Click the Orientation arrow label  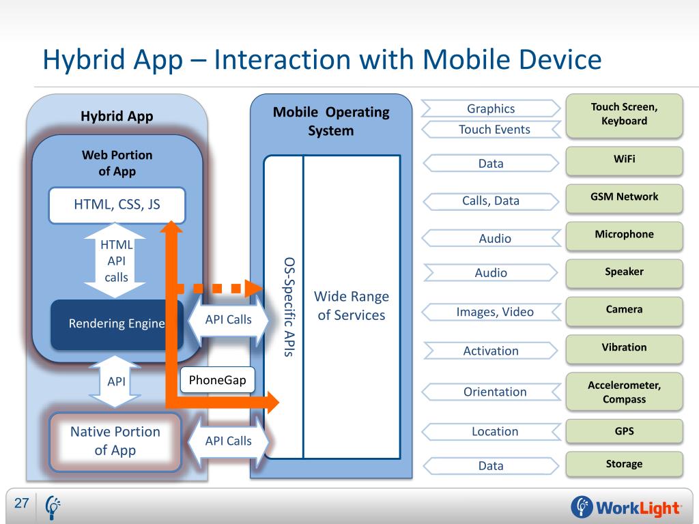pyautogui.click(x=491, y=392)
